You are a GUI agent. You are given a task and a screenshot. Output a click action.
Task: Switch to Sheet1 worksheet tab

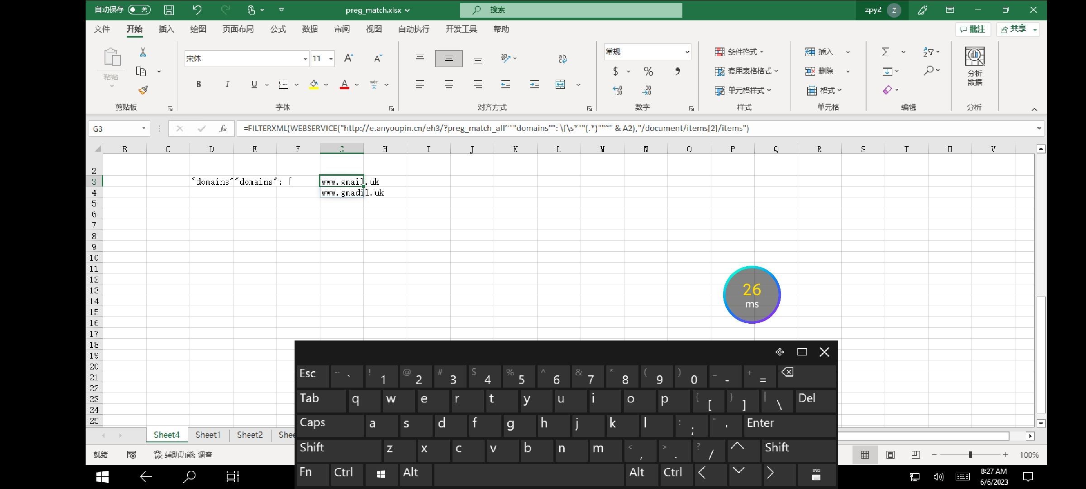[208, 435]
